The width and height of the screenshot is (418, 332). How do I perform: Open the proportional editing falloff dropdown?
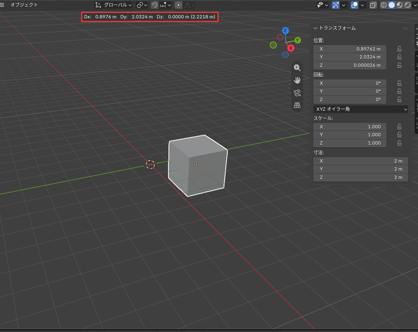[189, 5]
